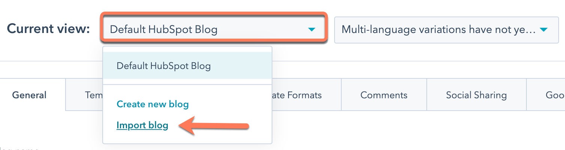The height and width of the screenshot is (150, 565).
Task: Open the partially hidden Templates tab
Action: coord(85,95)
